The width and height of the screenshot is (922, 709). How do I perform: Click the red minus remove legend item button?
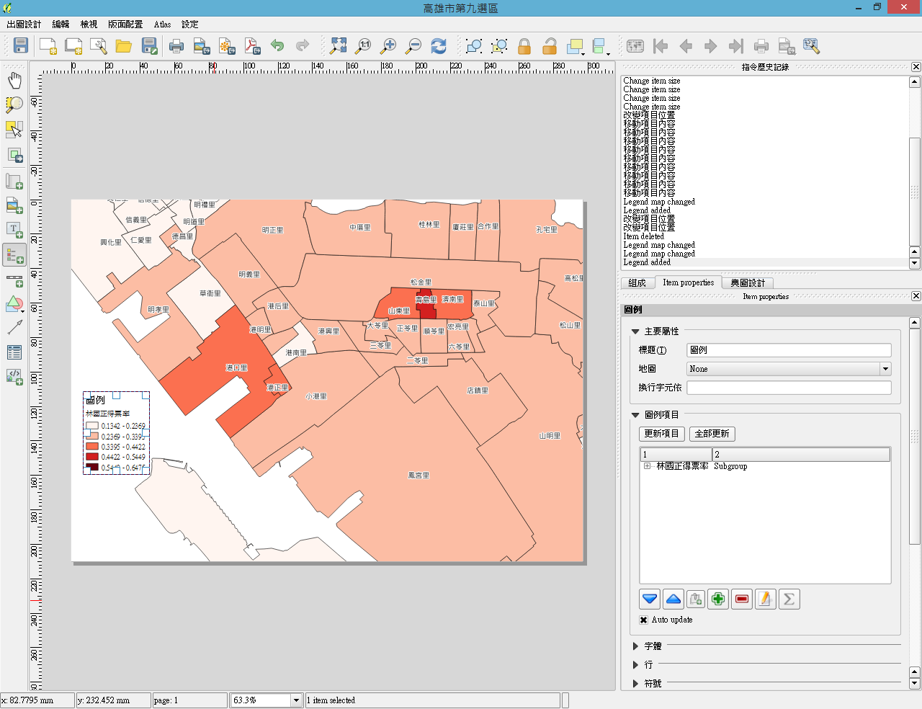741,599
